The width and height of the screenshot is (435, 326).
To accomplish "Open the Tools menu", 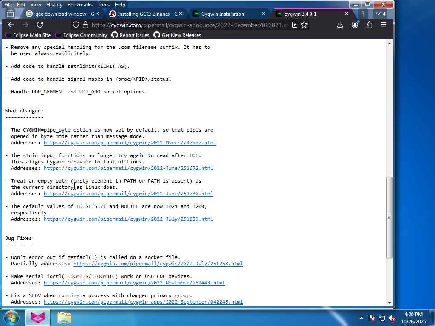I will (104, 5).
